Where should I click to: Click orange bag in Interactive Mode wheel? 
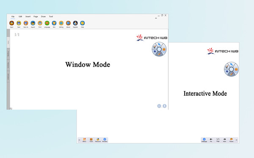pos(236,69)
